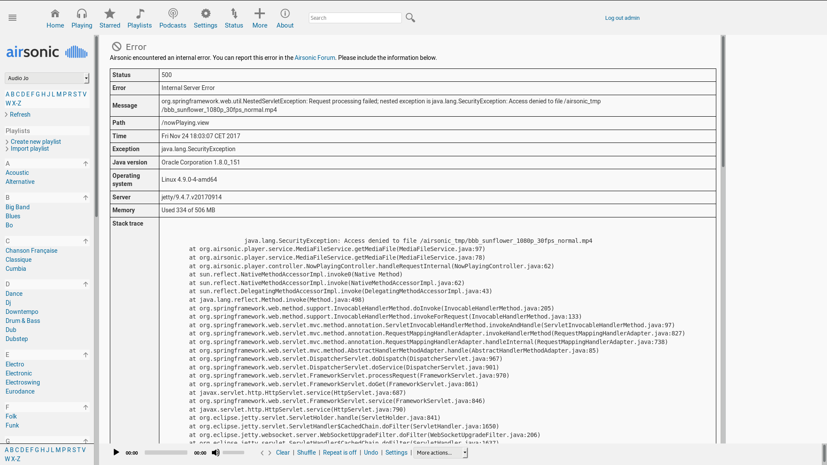The image size is (827, 465).
Task: Log out of the admin account
Action: [622, 18]
